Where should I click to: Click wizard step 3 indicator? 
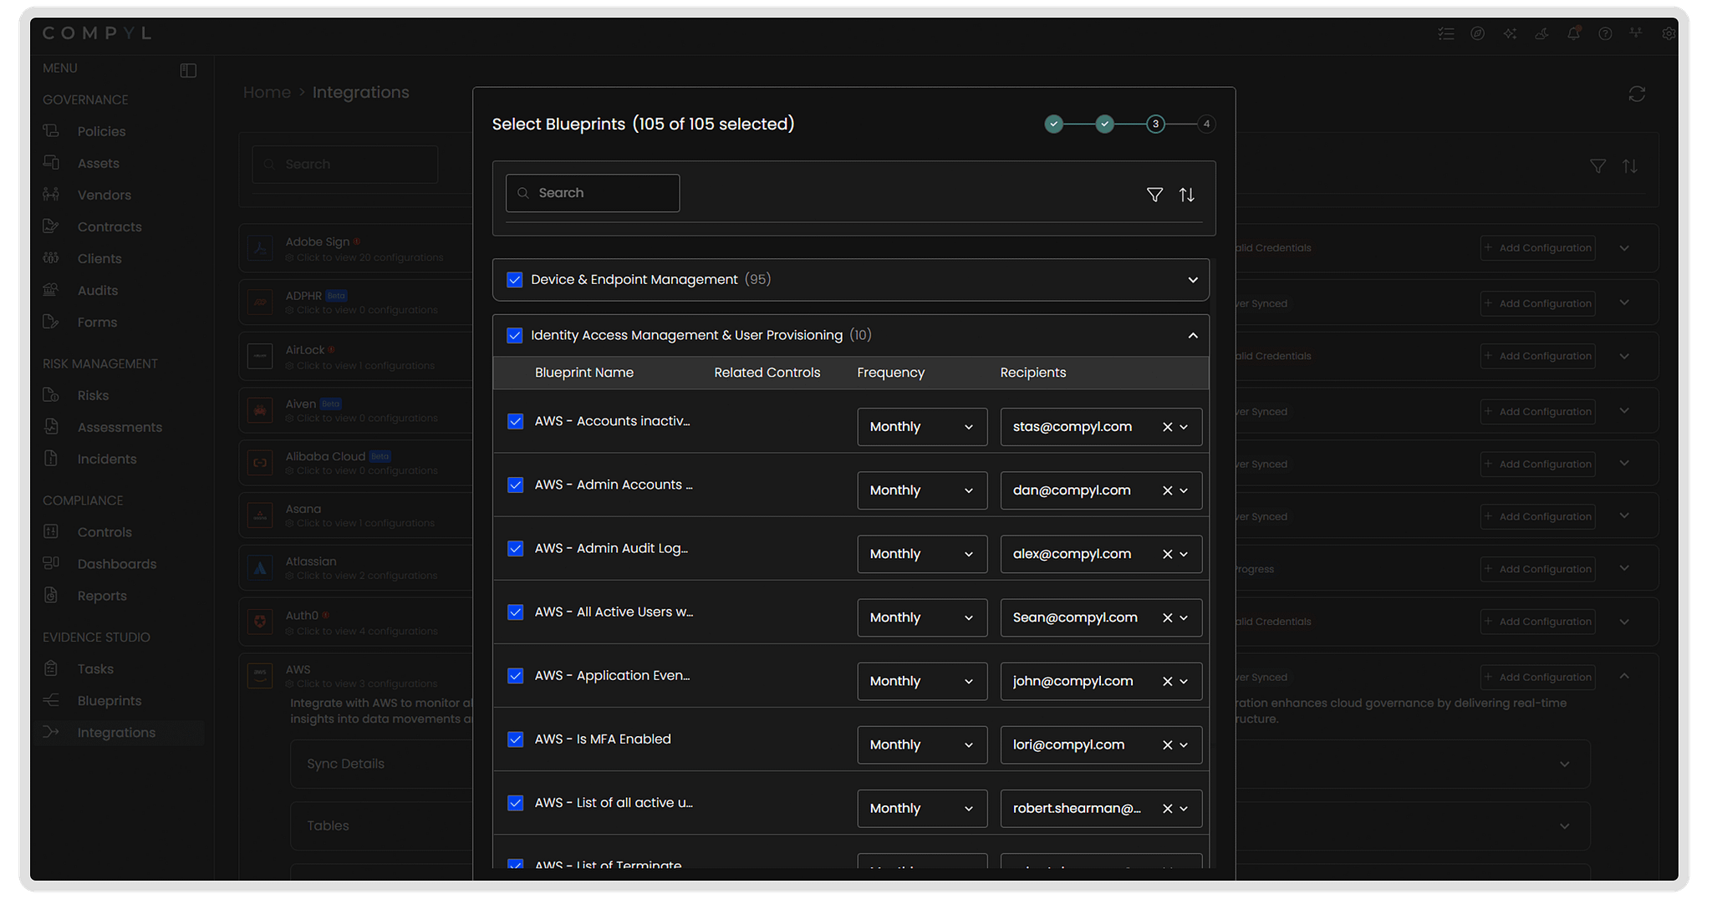tap(1155, 124)
